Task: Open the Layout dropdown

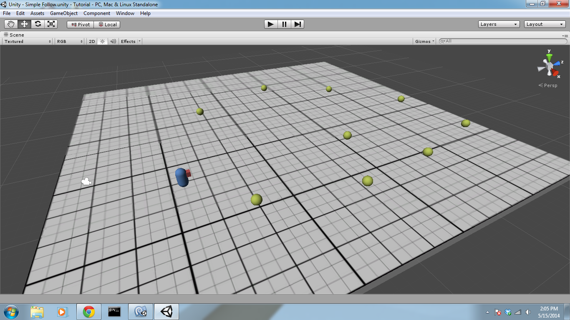Action: pos(545,24)
